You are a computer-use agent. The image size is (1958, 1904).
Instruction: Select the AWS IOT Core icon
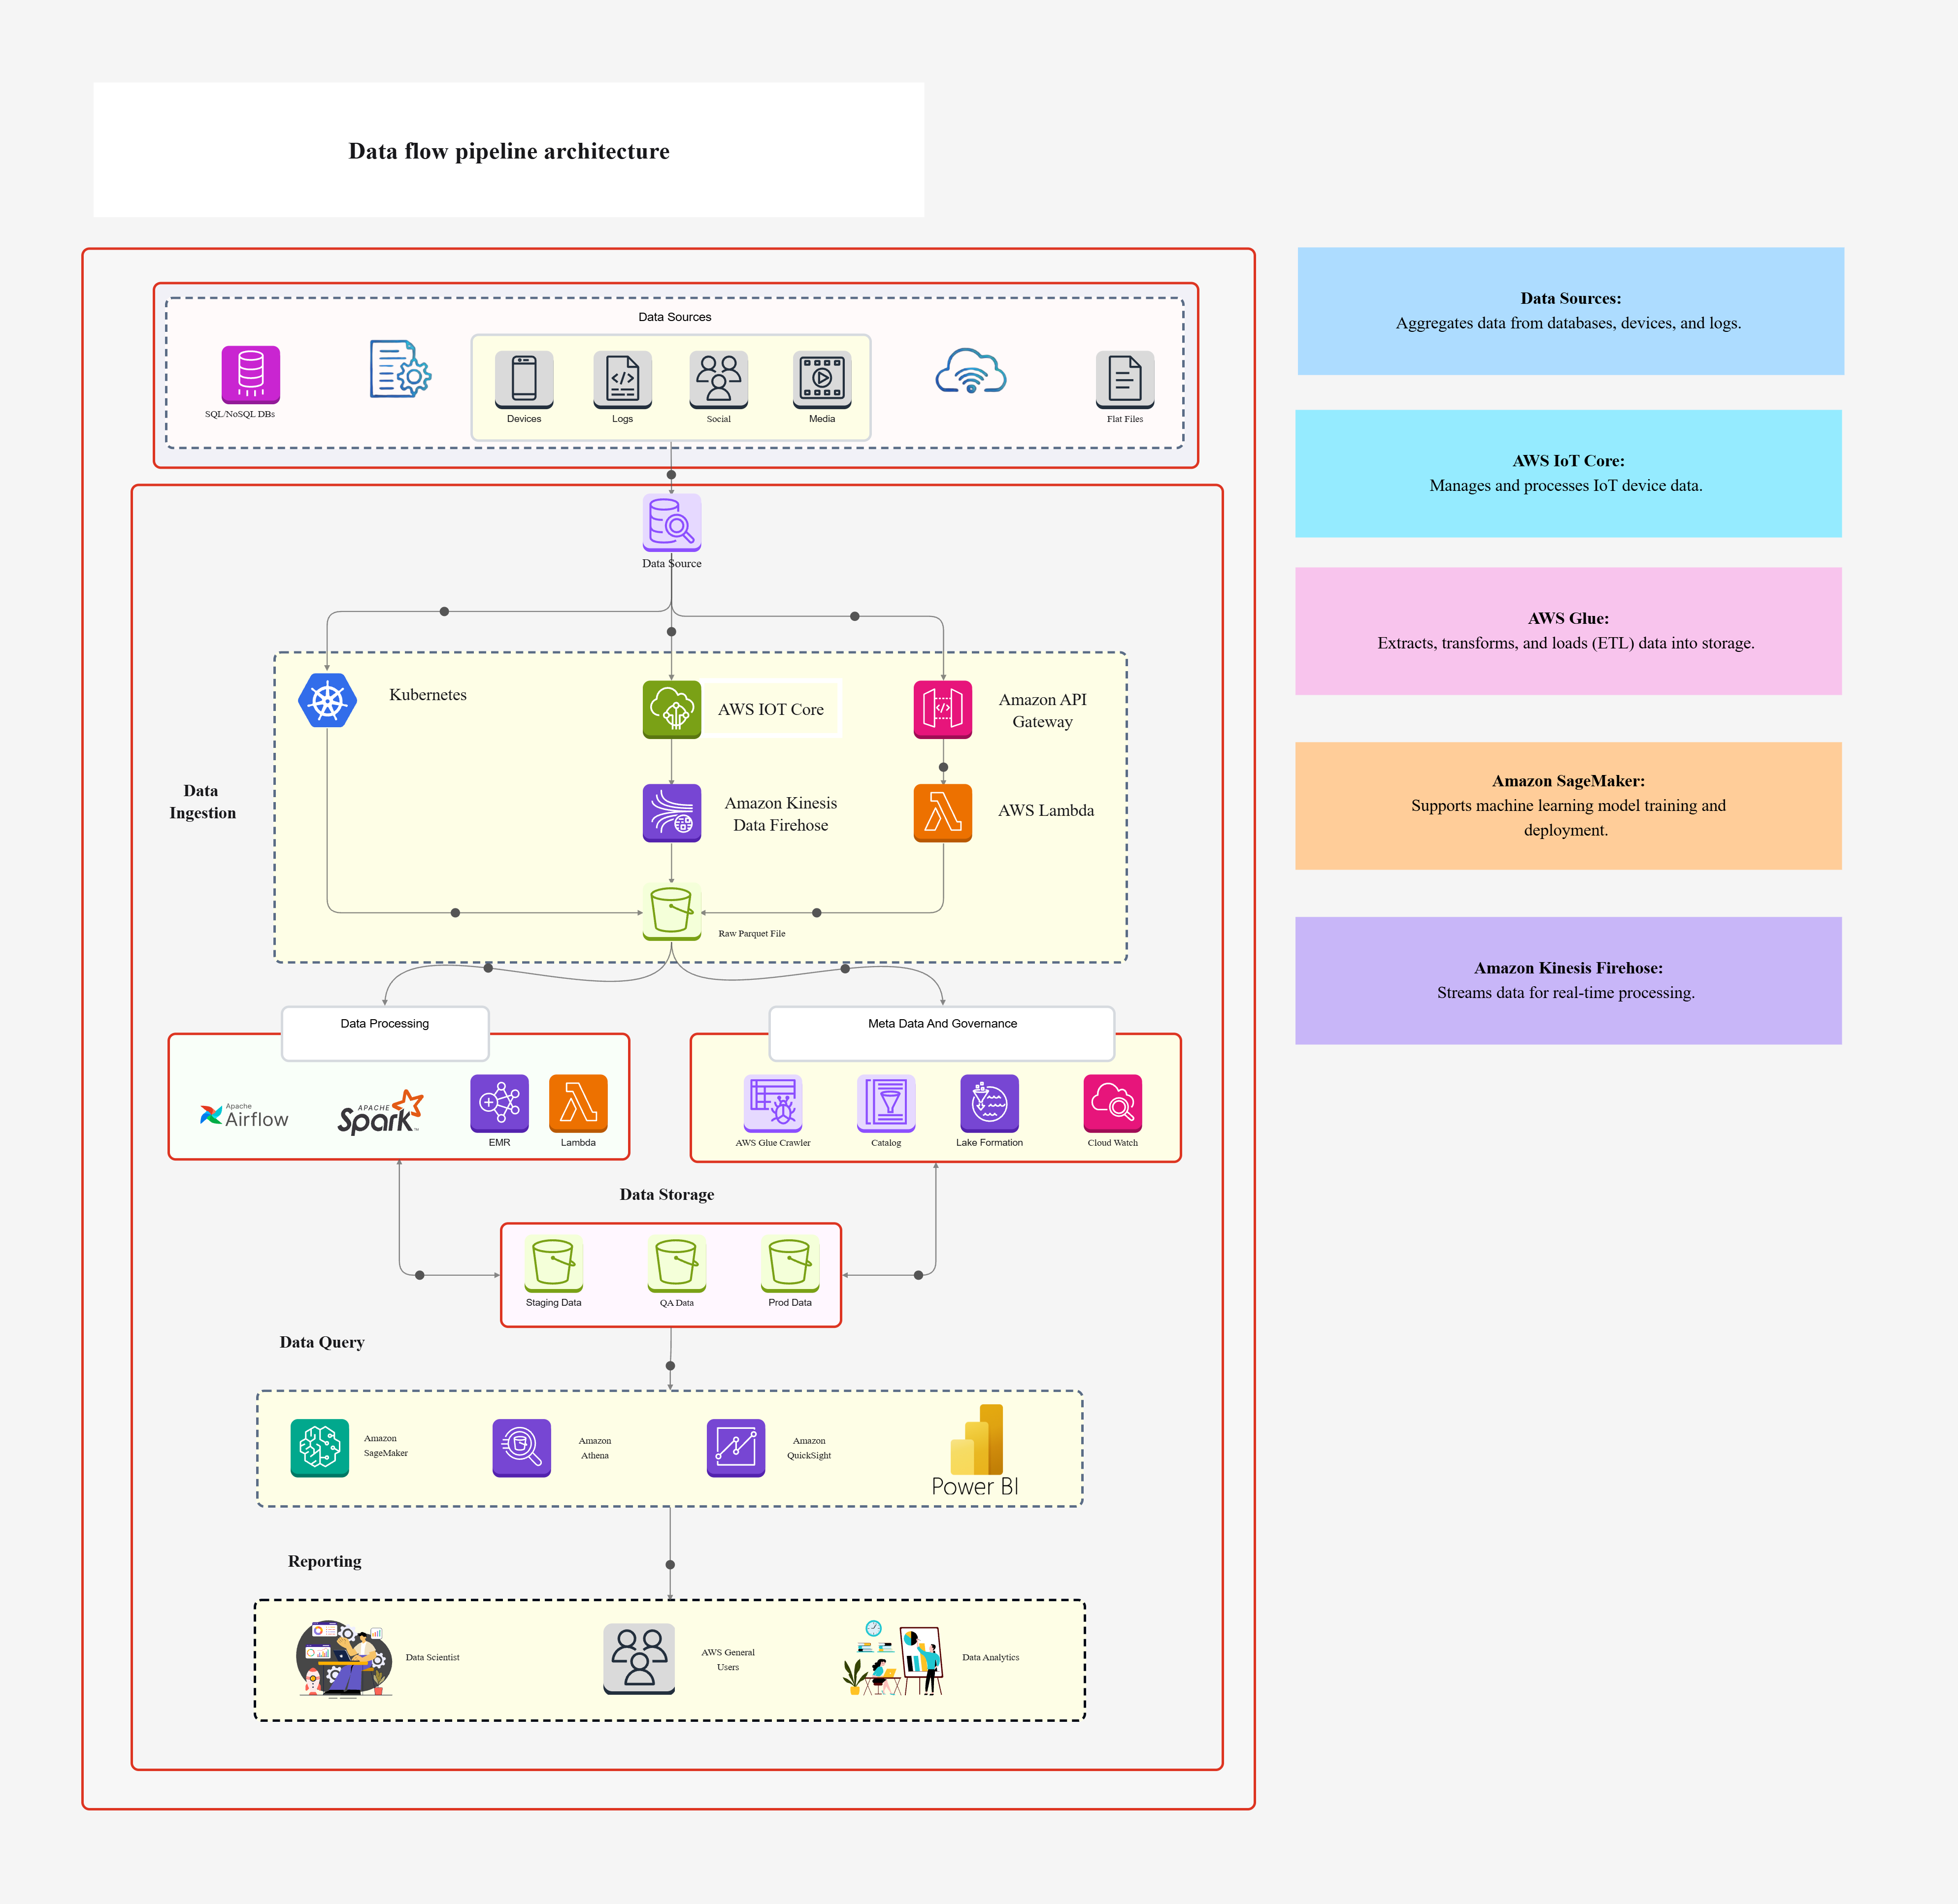(x=671, y=709)
